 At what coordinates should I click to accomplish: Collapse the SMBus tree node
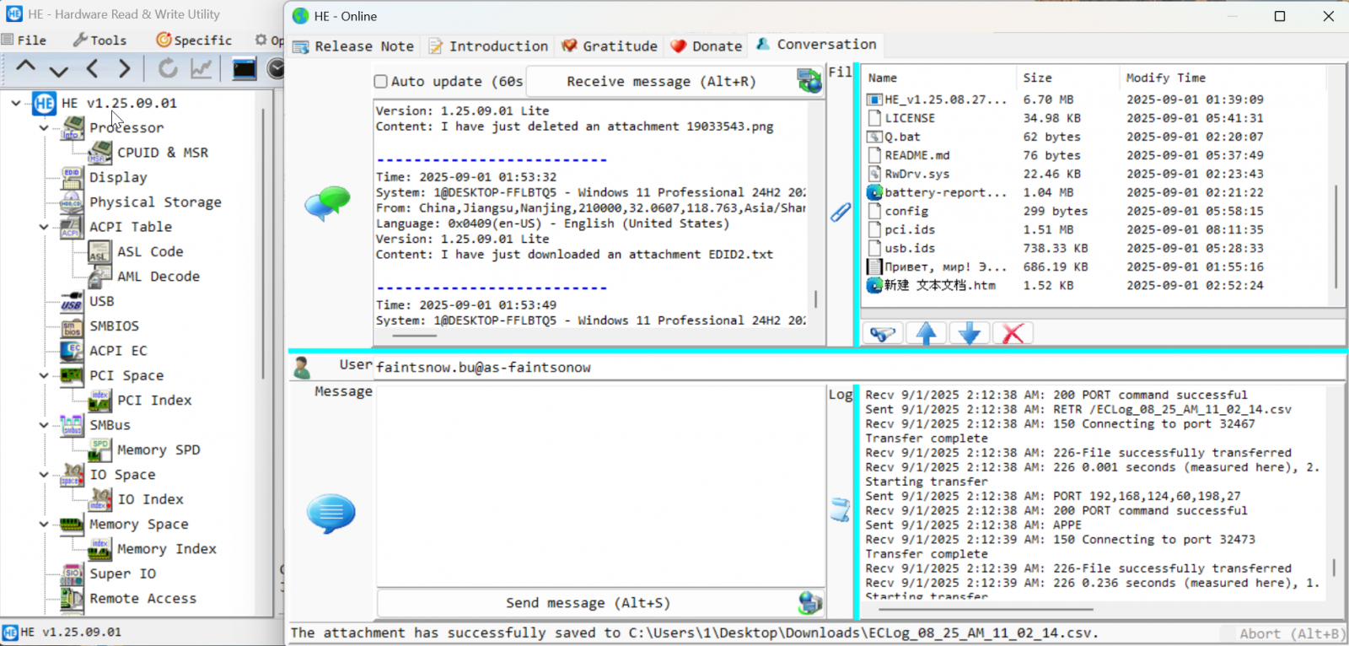44,425
